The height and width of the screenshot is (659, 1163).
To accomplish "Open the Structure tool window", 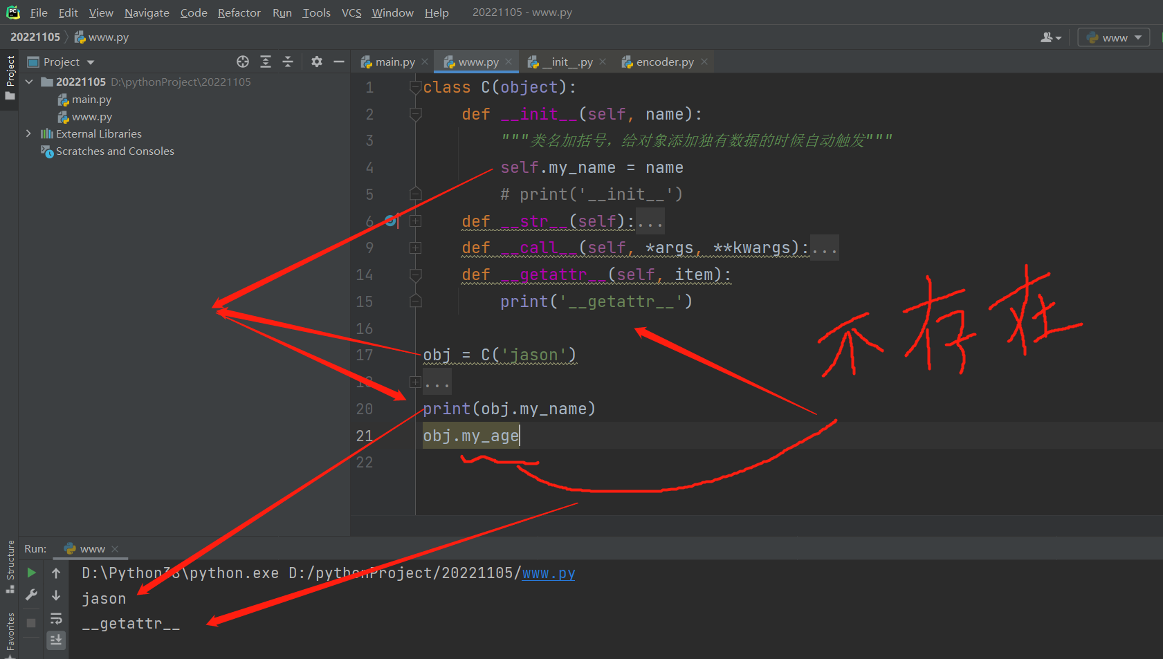I will point(10,566).
